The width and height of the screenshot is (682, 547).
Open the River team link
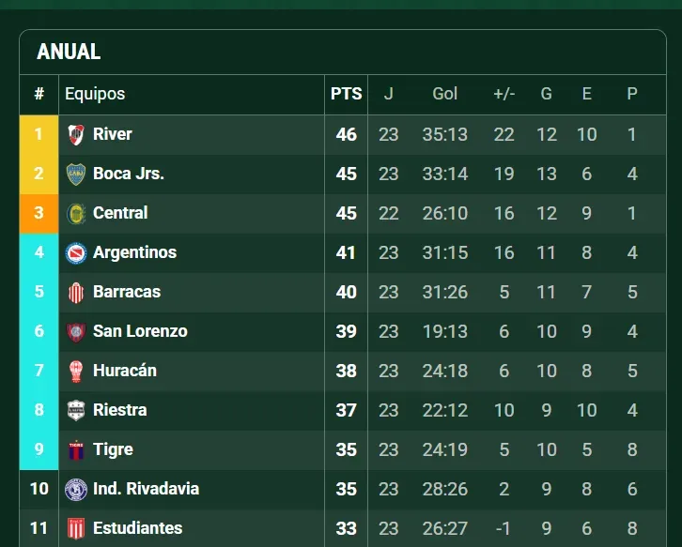pos(113,134)
